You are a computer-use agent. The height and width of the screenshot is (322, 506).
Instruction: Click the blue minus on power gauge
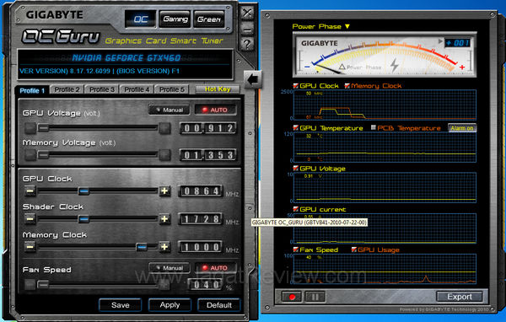pos(307,67)
